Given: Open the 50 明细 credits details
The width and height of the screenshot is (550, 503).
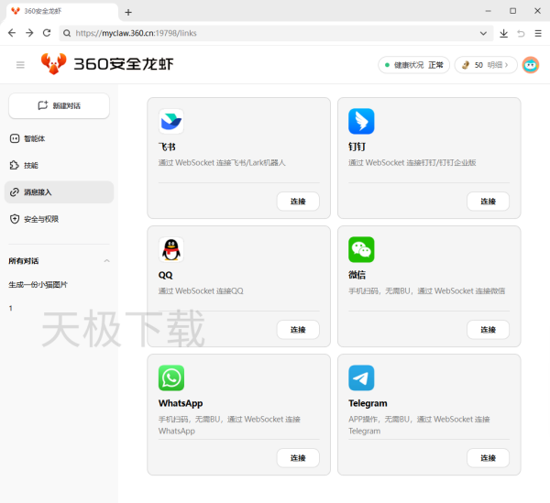Looking at the screenshot, I should tap(486, 65).
